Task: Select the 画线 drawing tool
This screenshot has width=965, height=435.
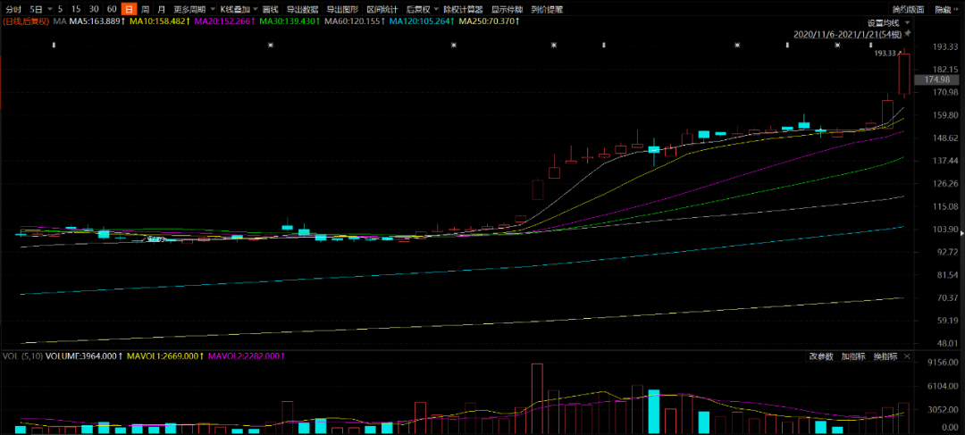Action: [270, 9]
